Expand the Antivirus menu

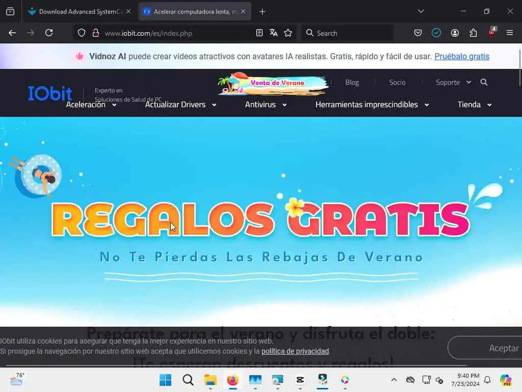click(266, 105)
